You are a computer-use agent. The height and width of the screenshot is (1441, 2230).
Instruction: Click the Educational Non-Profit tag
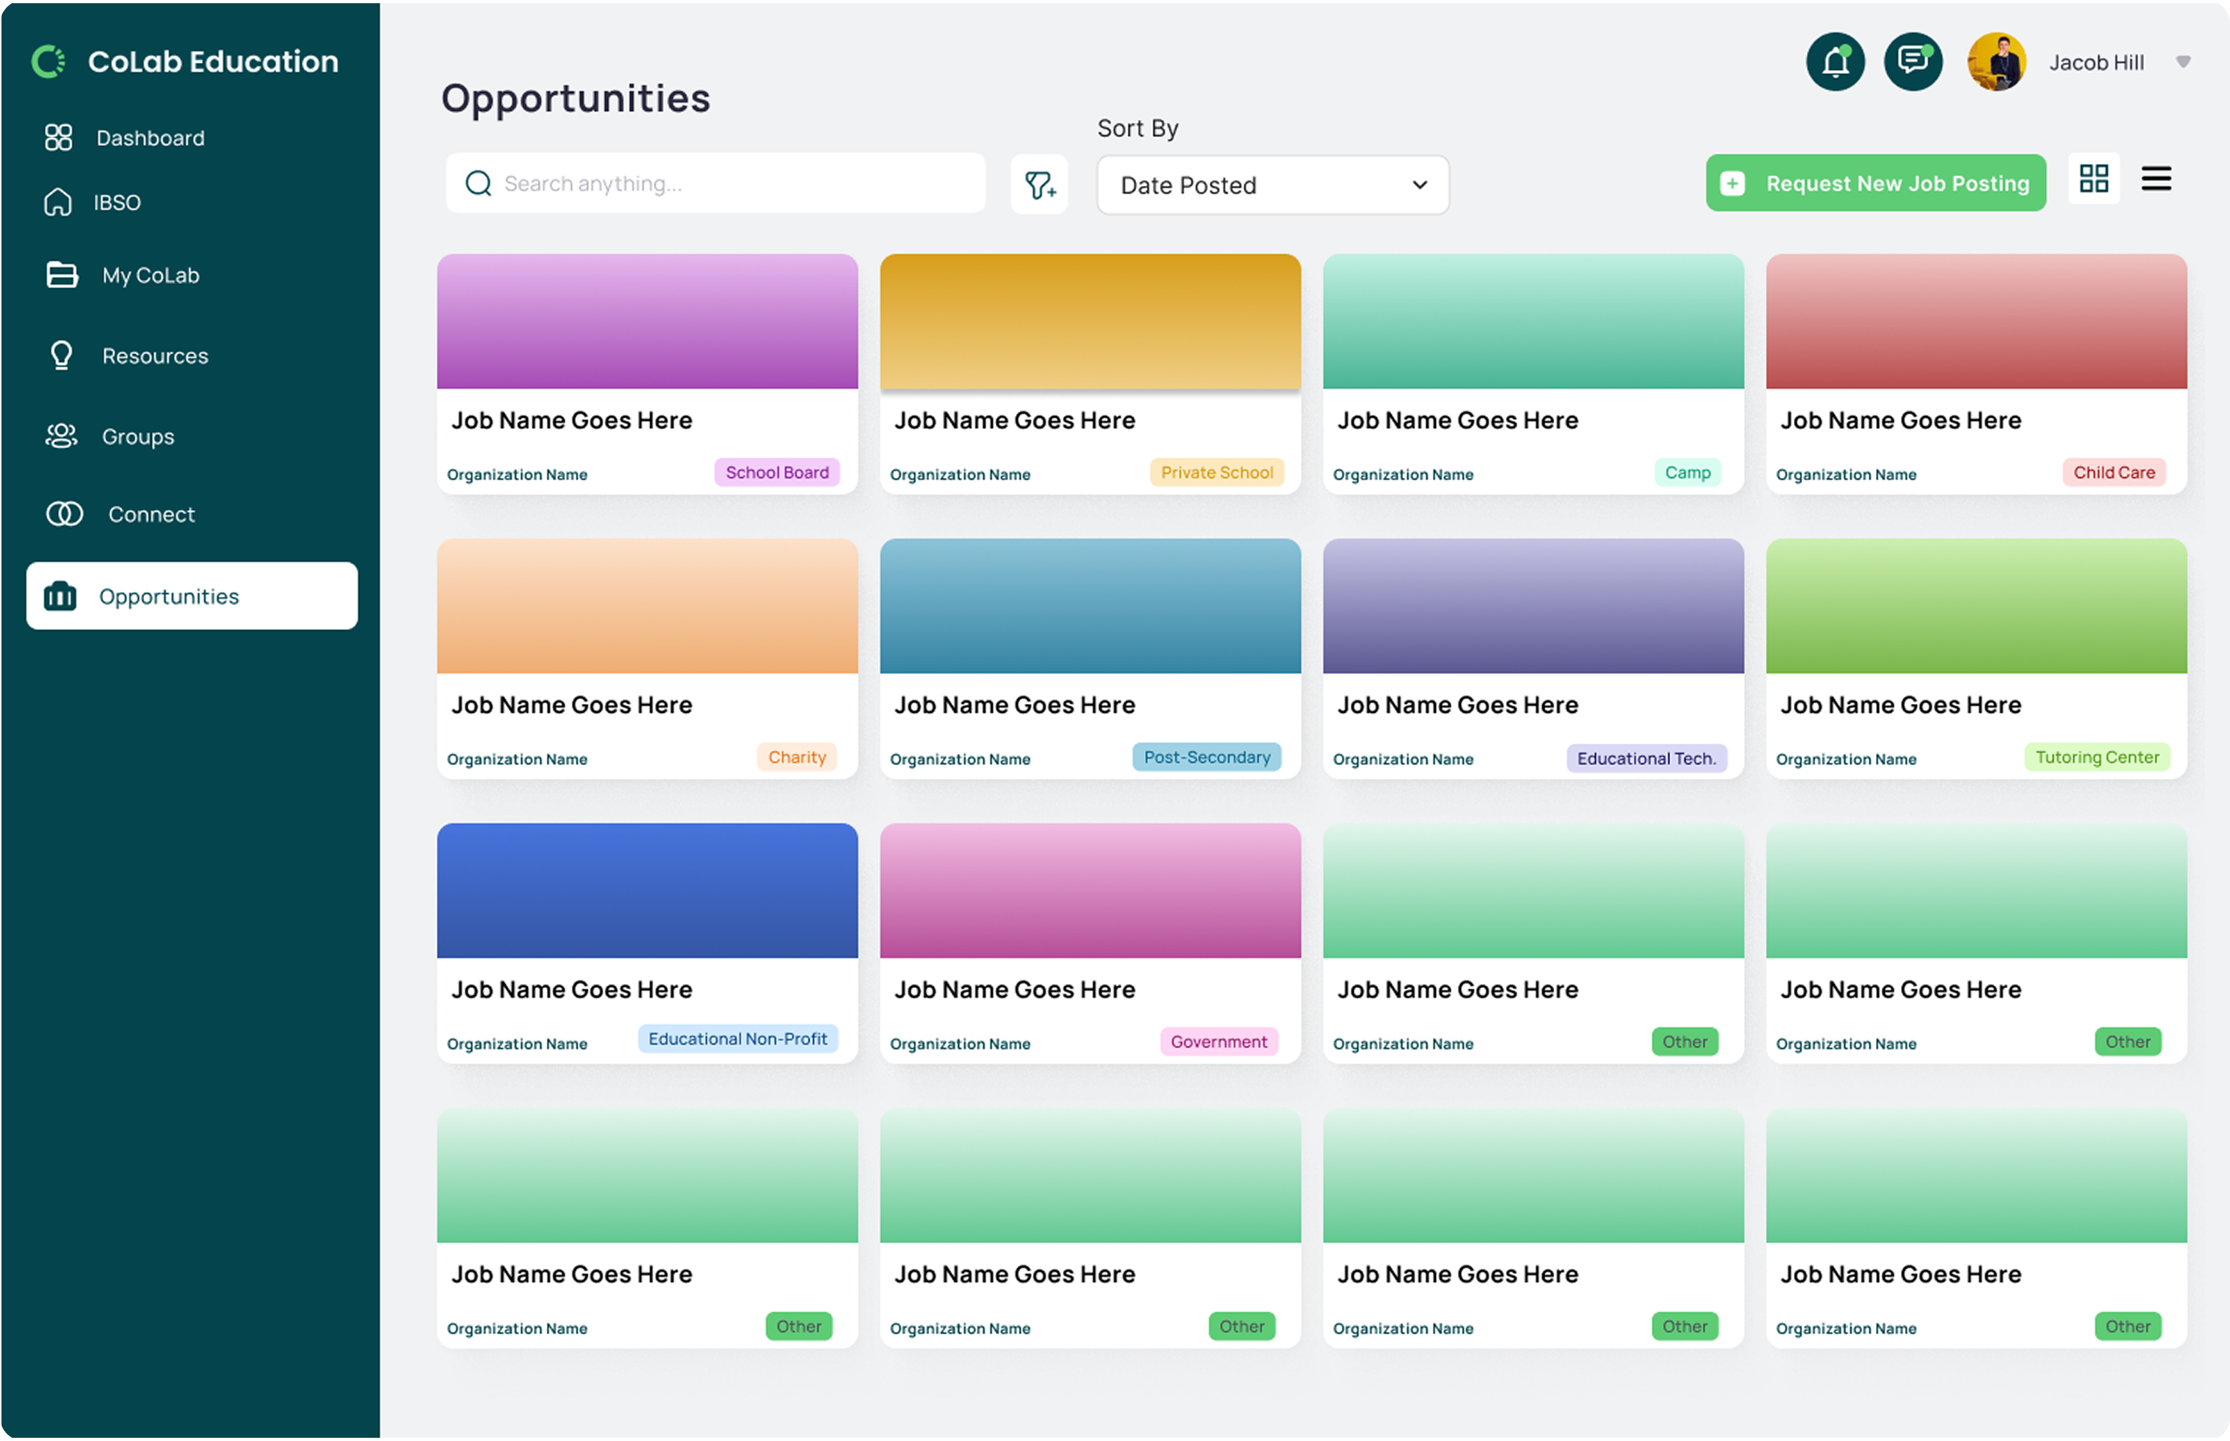[737, 1039]
